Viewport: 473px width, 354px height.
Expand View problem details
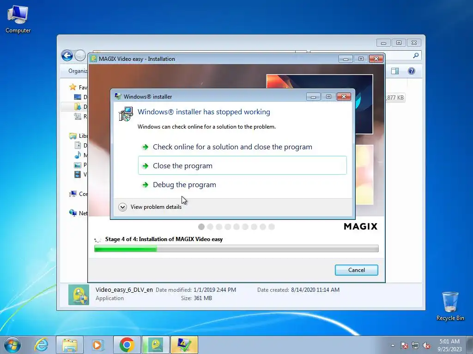click(150, 207)
